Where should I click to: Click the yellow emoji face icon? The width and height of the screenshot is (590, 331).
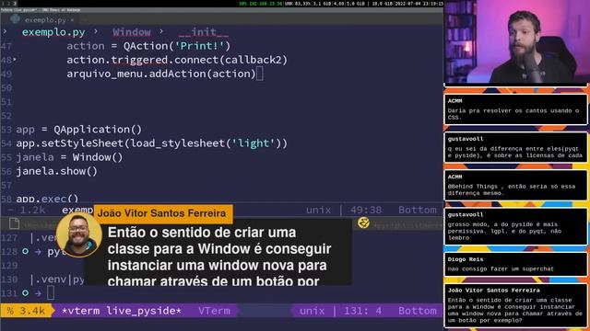coord(363,223)
